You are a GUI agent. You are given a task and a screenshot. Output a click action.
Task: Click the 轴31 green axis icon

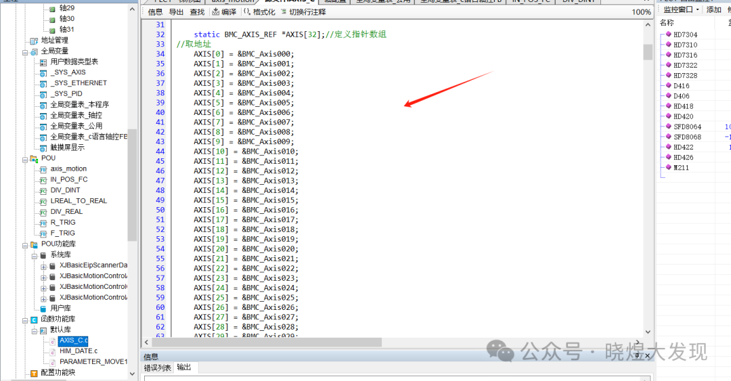(52, 30)
